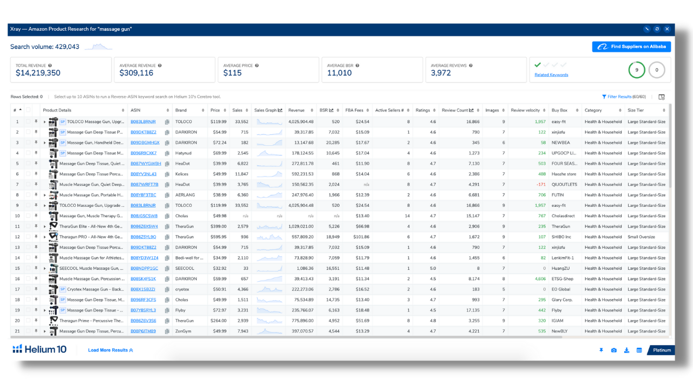693x390 pixels.
Task: Pin the TOLOCO Massage Gun row 1
Action: [36, 122]
